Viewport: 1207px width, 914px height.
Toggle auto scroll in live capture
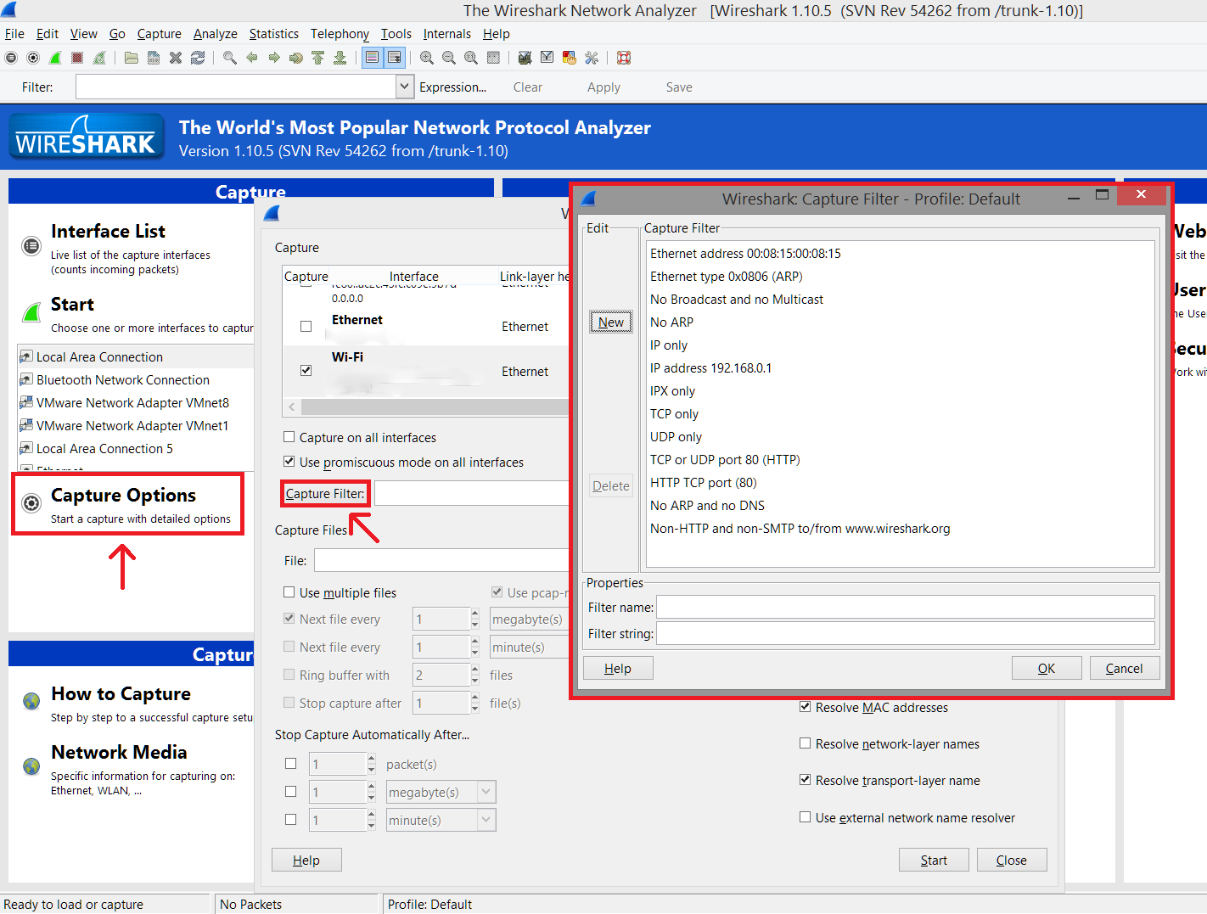[394, 58]
